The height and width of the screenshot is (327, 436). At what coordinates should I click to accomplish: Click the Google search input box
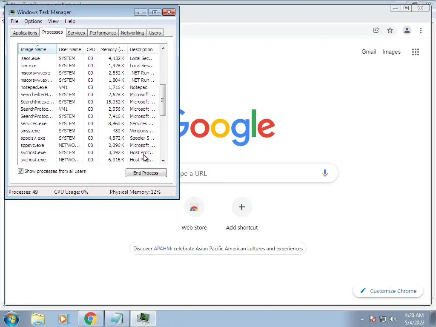[x=250, y=173]
